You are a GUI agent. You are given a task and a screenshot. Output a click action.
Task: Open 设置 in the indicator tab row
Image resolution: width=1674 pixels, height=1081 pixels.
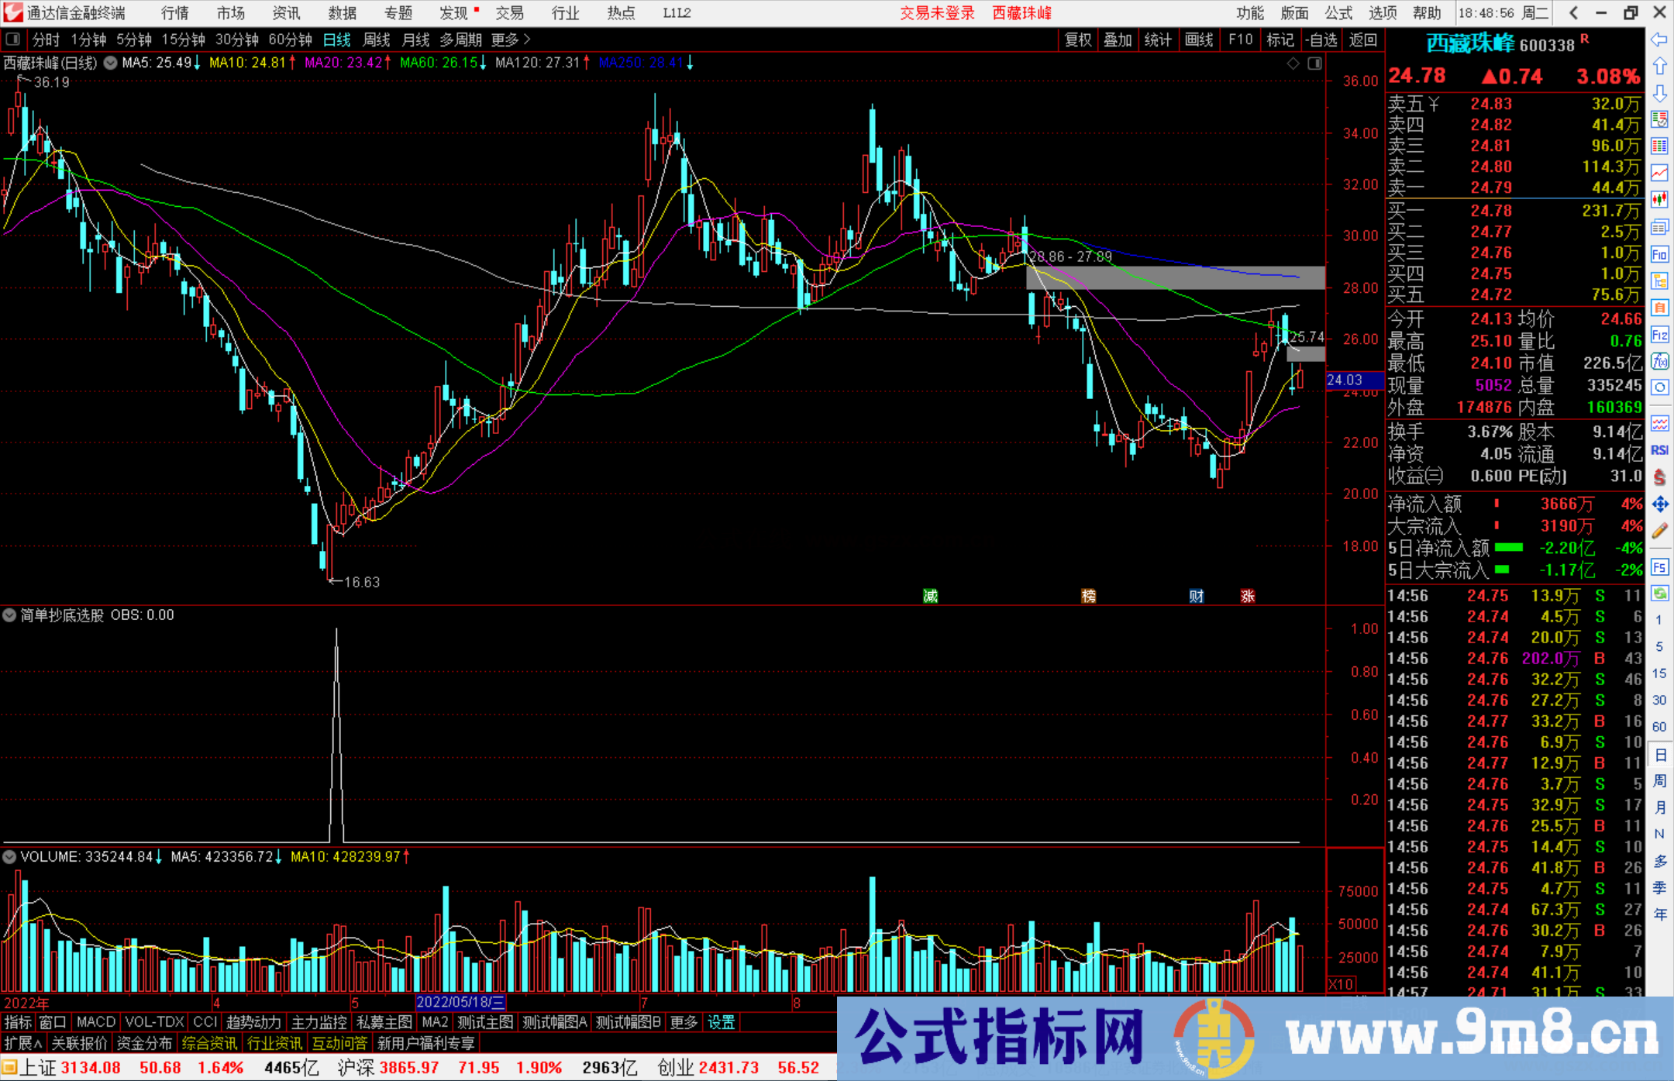721,1022
